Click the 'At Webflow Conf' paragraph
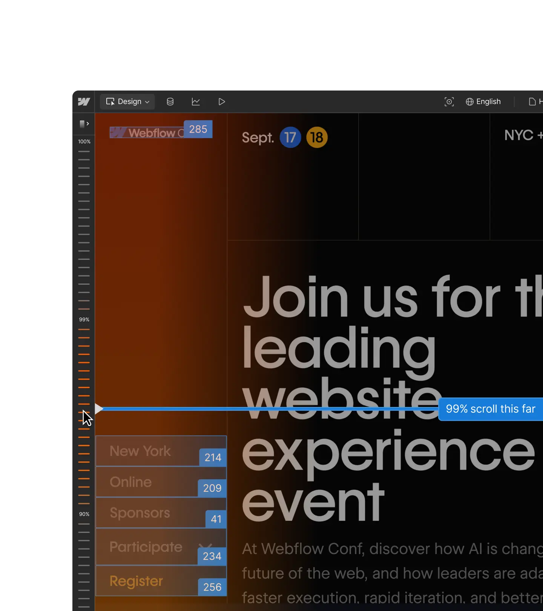The height and width of the screenshot is (611, 543). pyautogui.click(x=392, y=573)
